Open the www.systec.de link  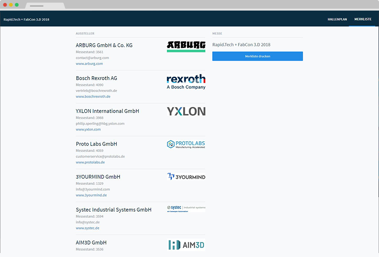pyautogui.click(x=87, y=228)
